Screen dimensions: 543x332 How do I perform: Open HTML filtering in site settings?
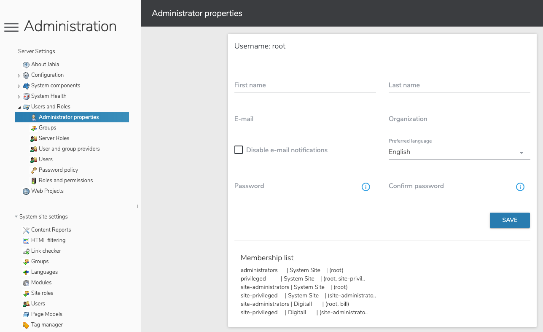(48, 240)
